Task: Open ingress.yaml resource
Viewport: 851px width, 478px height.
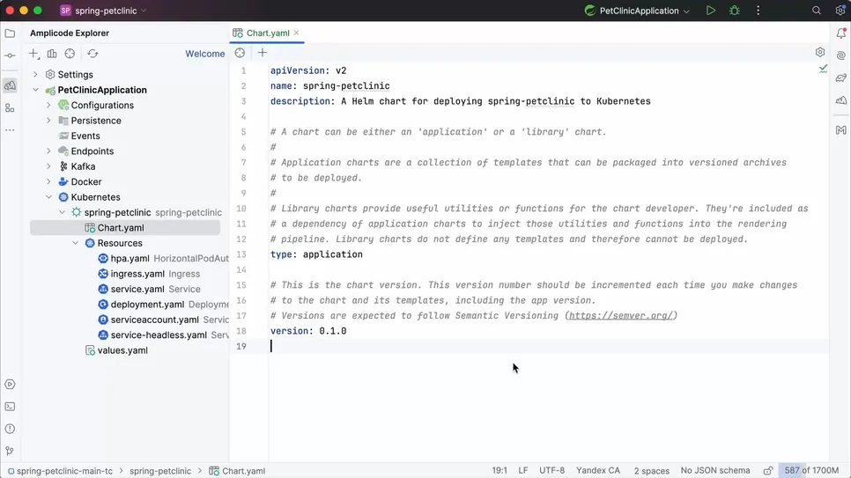Action: 137,274
